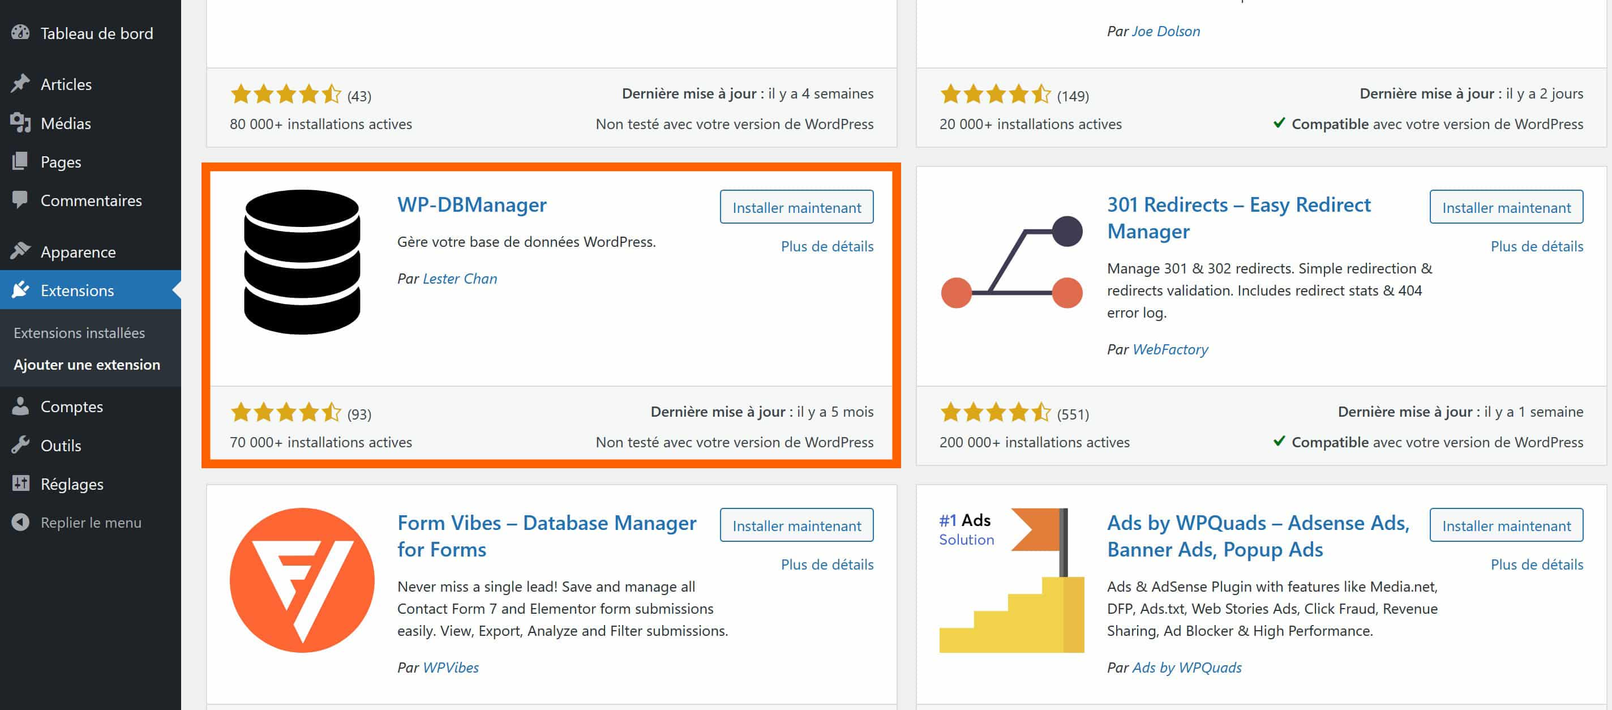Install Form Vibes with Installer maintenant
Viewport: 1612px width, 710px height.
pyautogui.click(x=796, y=525)
